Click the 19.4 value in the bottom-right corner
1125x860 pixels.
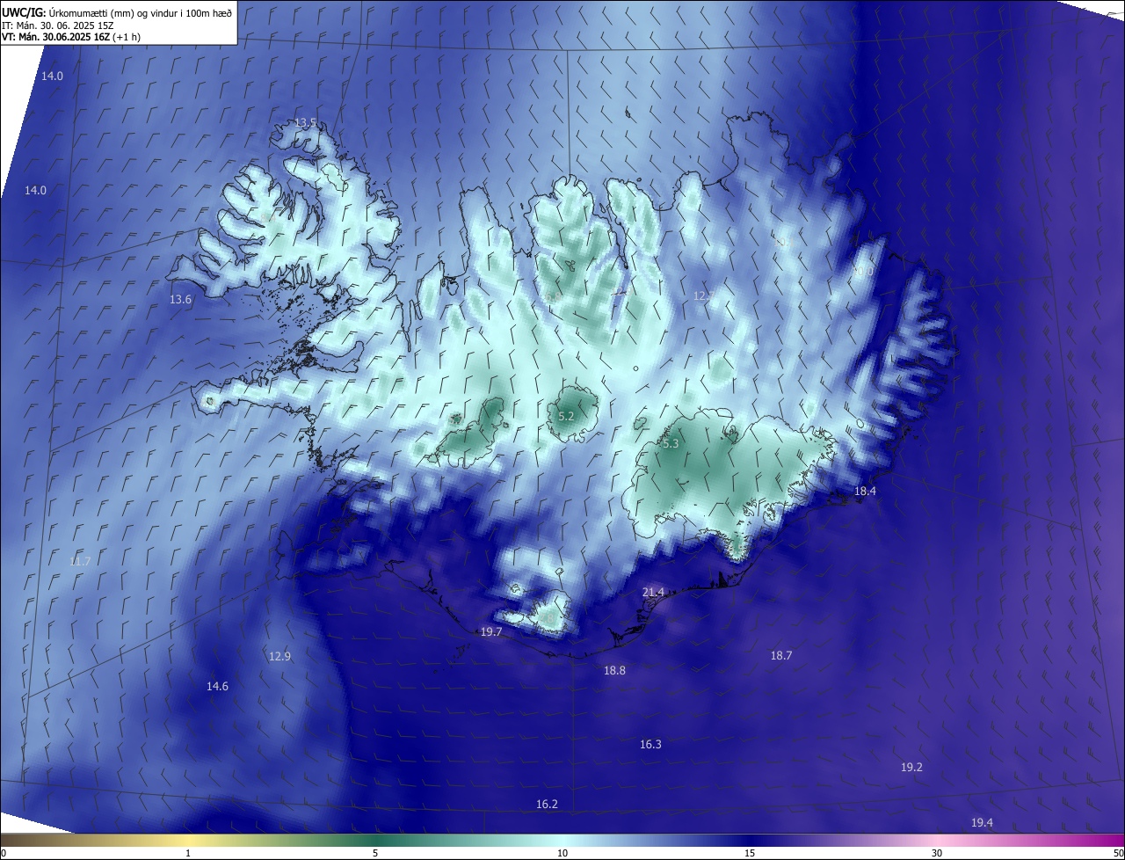tap(982, 822)
